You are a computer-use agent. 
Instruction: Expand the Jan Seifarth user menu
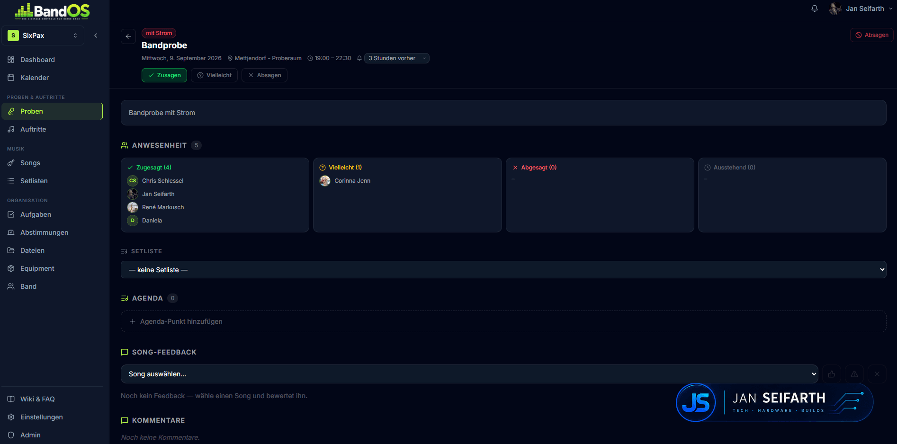pyautogui.click(x=861, y=9)
